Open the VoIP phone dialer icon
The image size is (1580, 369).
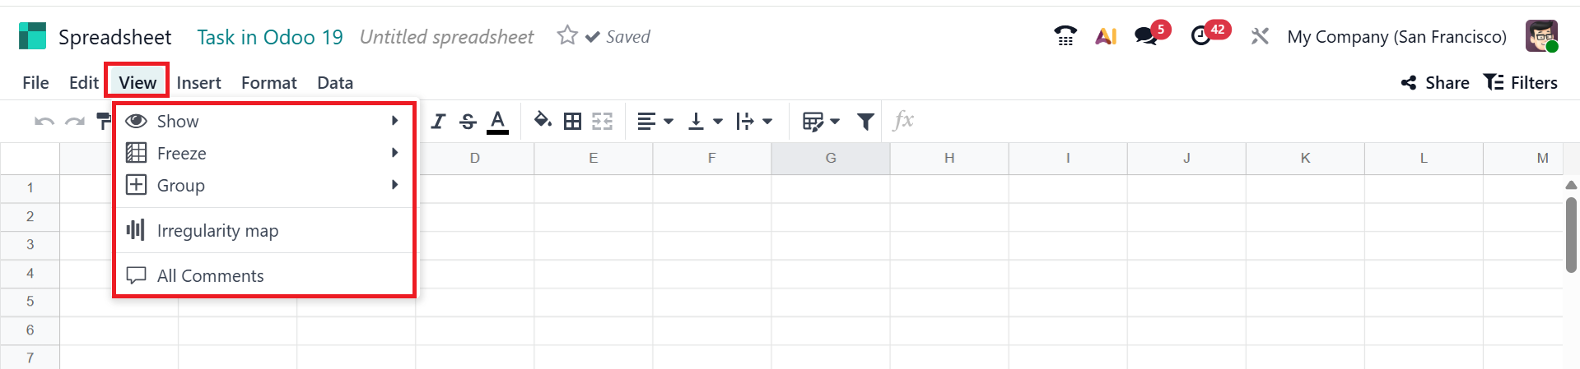[x=1065, y=36]
